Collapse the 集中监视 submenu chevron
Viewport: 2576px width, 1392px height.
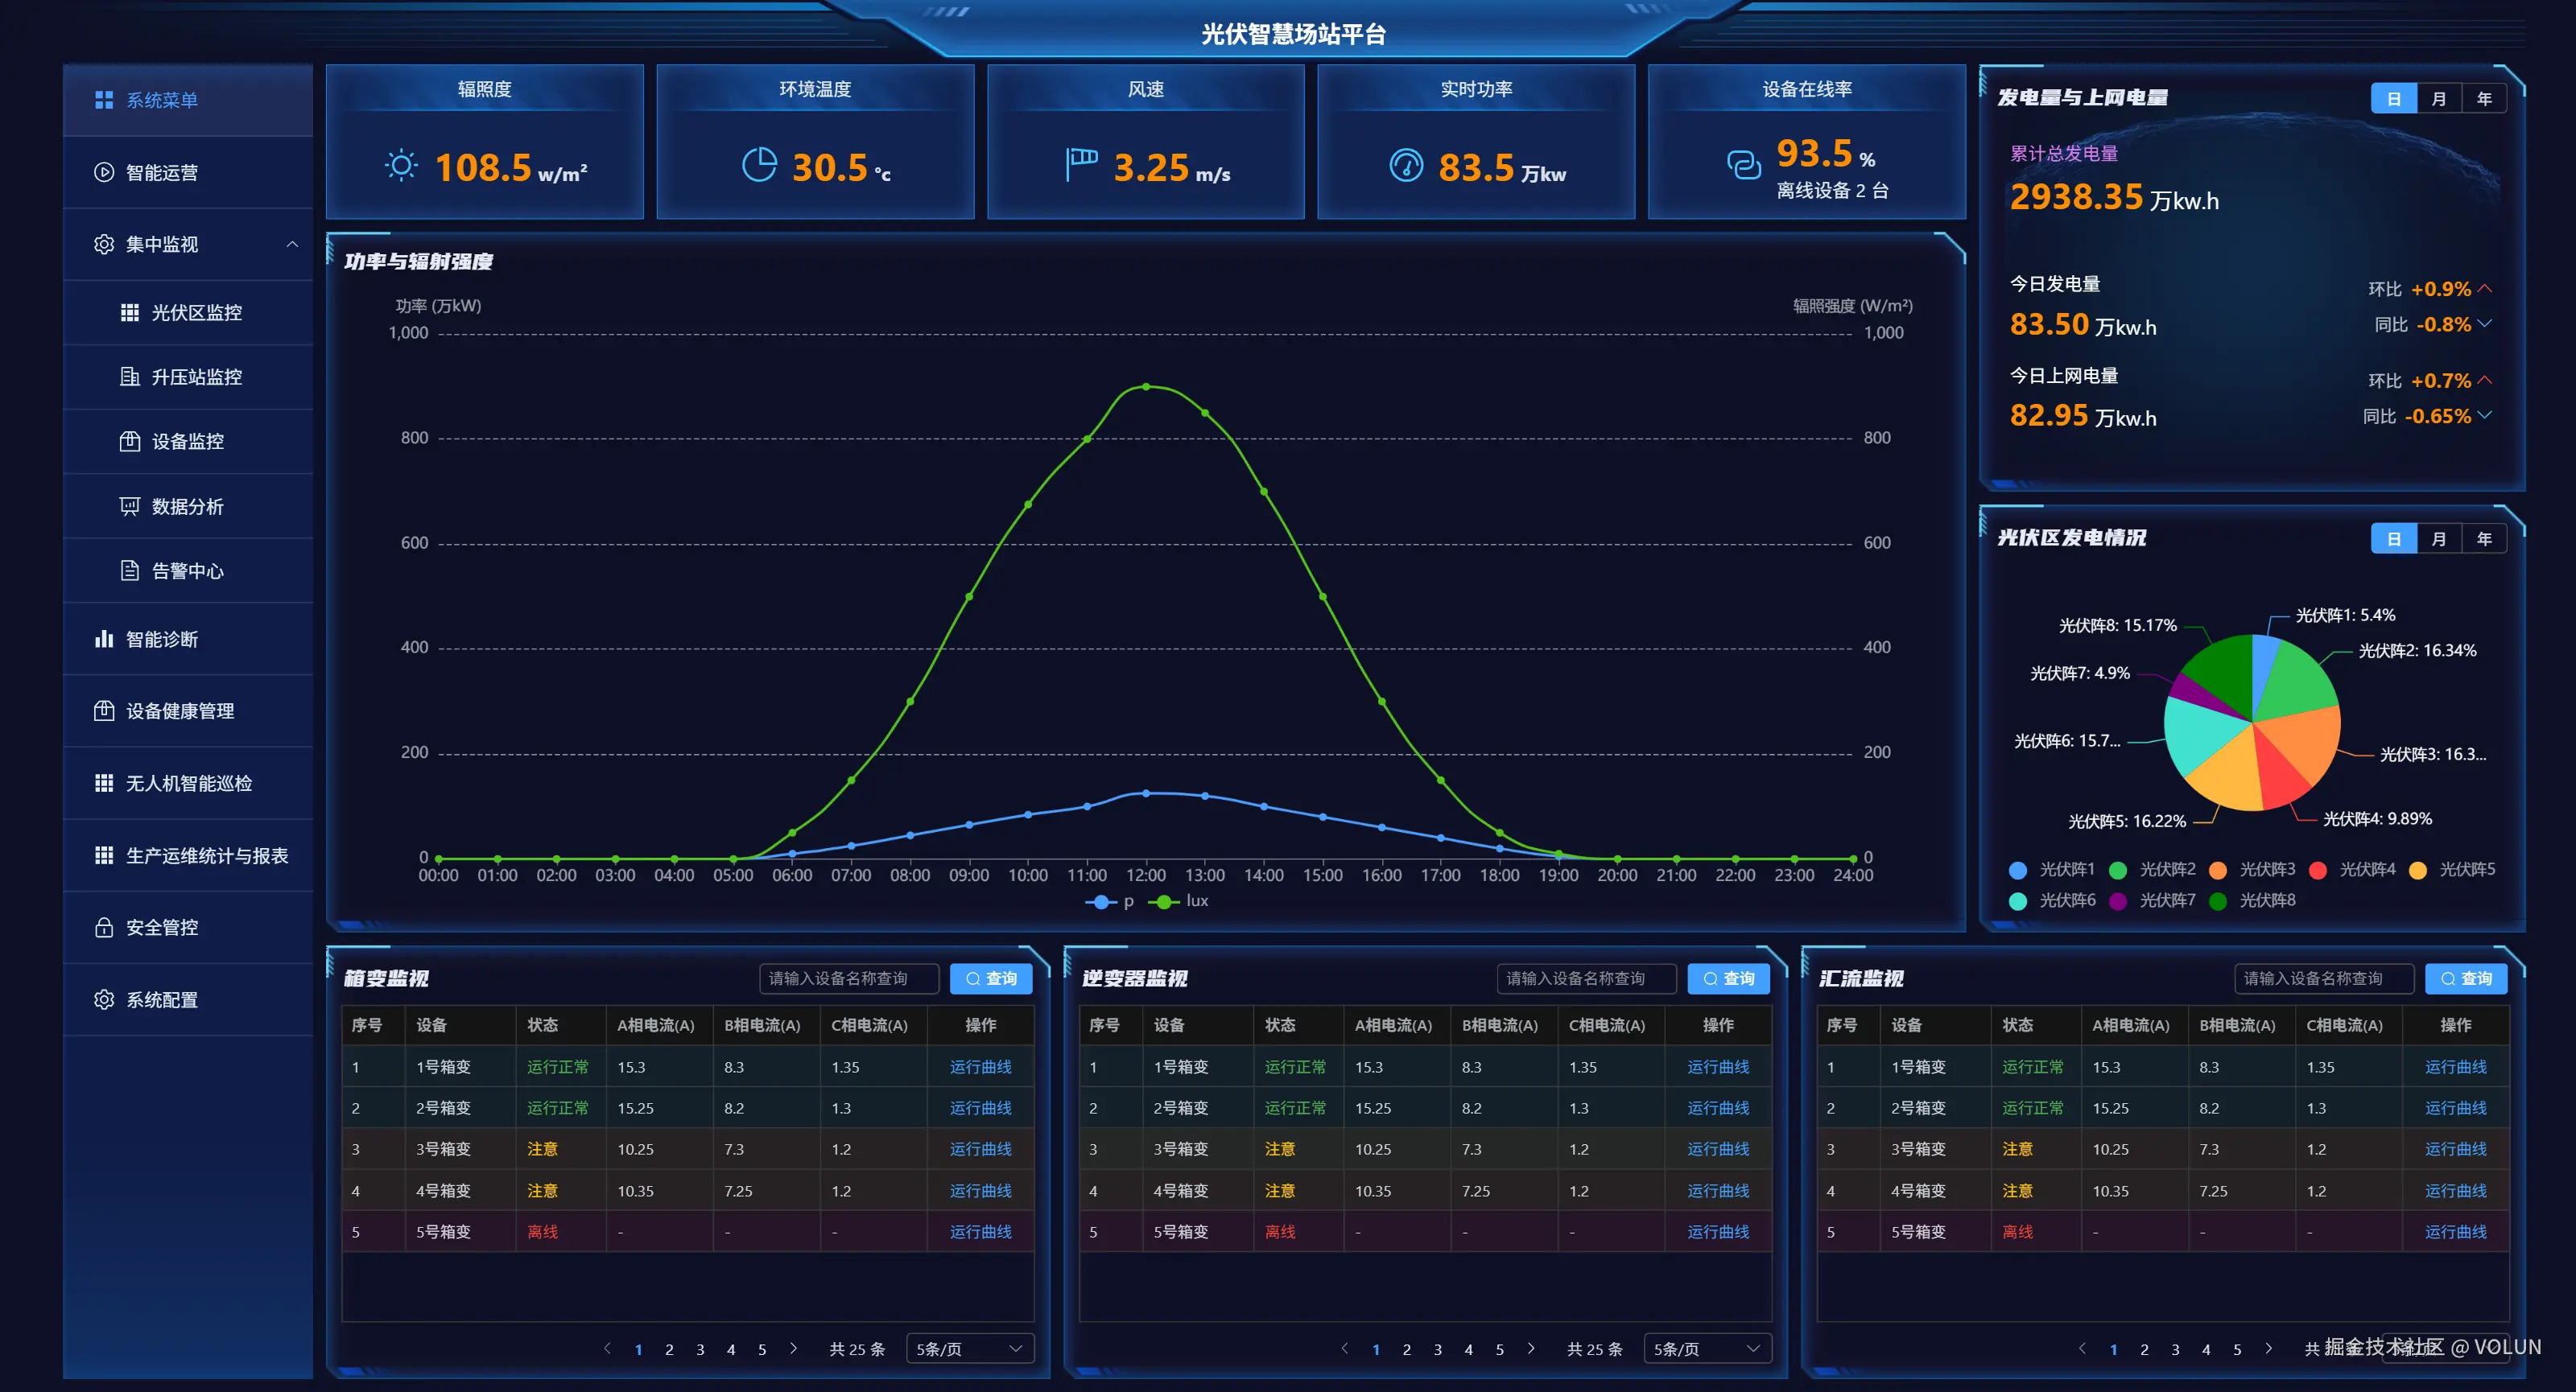[292, 244]
